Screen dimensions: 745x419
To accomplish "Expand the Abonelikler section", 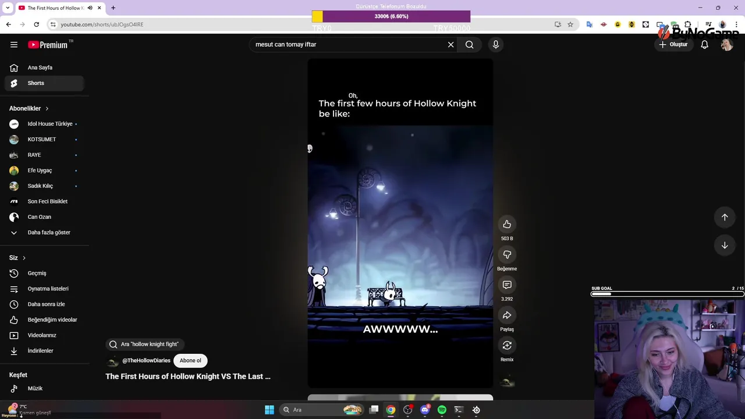I will click(x=29, y=108).
